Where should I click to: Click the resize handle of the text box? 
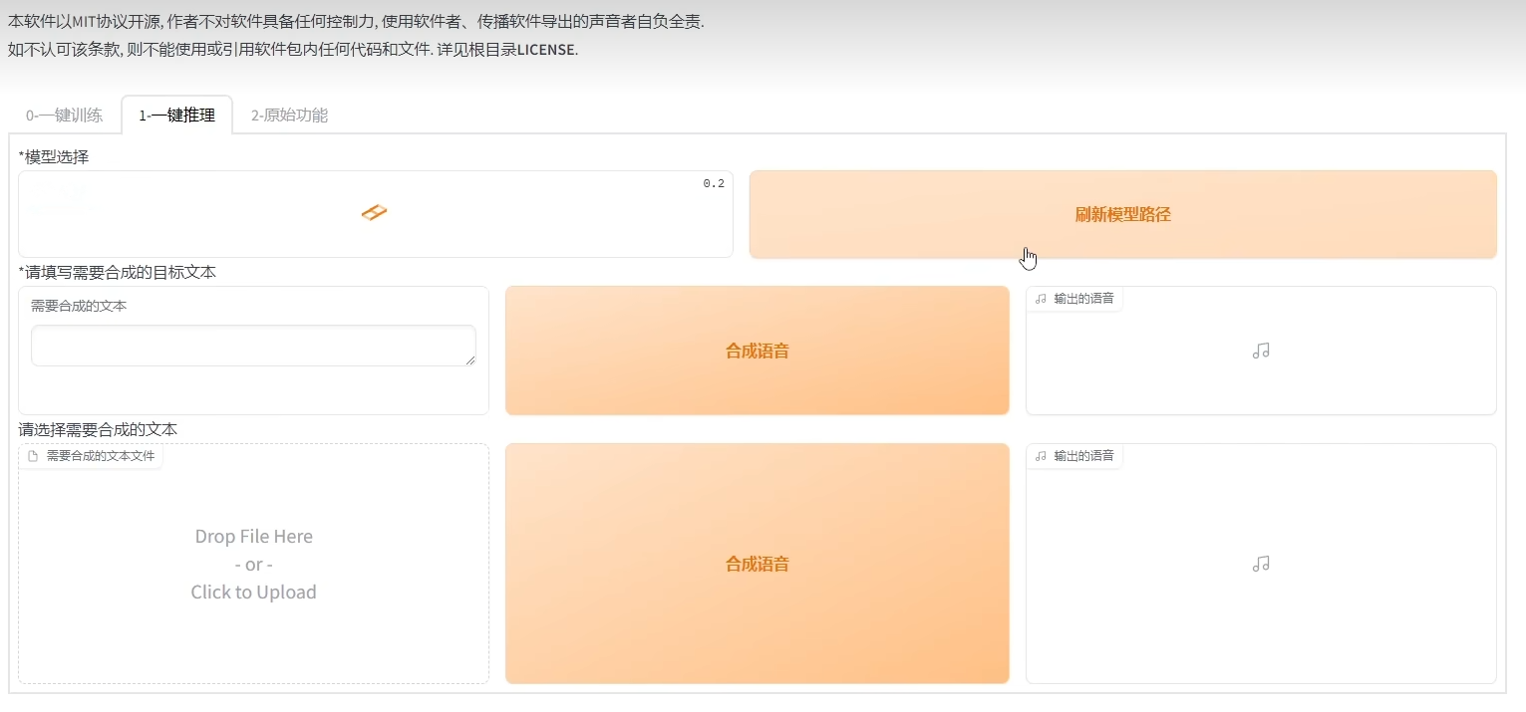470,359
